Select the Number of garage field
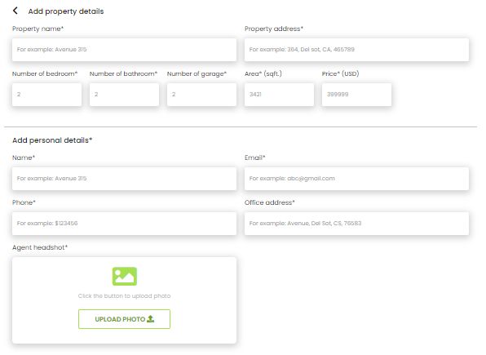Screen dimensions: 486x355 coord(201,95)
